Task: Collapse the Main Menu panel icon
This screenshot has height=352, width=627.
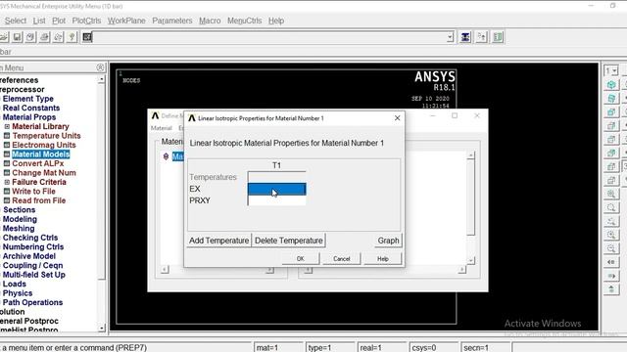Action: coord(100,67)
